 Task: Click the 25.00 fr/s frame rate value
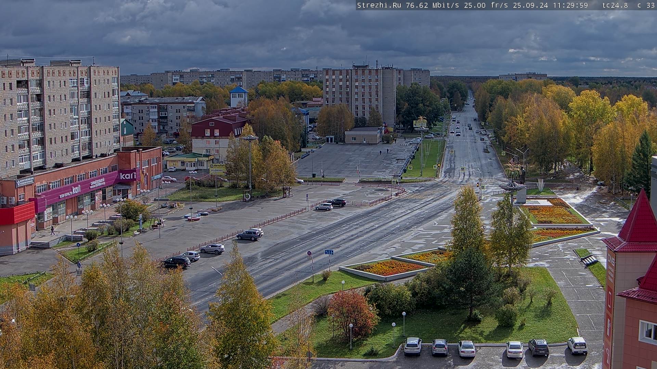pyautogui.click(x=486, y=5)
